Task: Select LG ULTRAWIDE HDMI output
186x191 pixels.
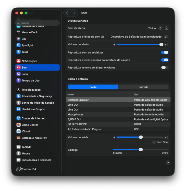Action: click(x=118, y=124)
